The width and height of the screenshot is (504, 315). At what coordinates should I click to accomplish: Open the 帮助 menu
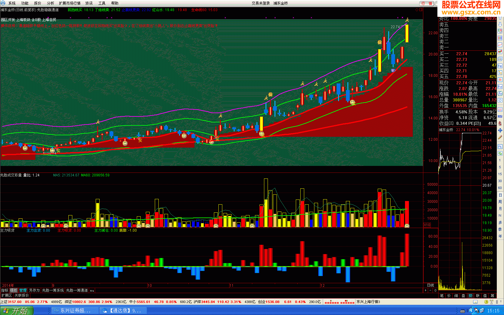[115, 3]
